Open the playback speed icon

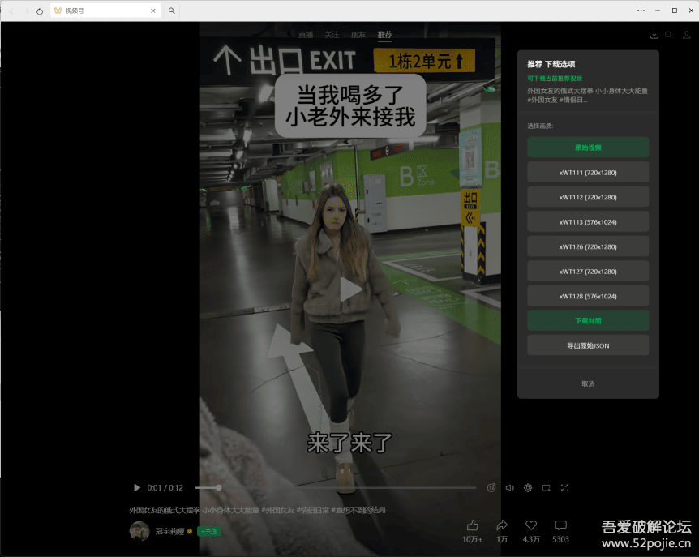(491, 488)
